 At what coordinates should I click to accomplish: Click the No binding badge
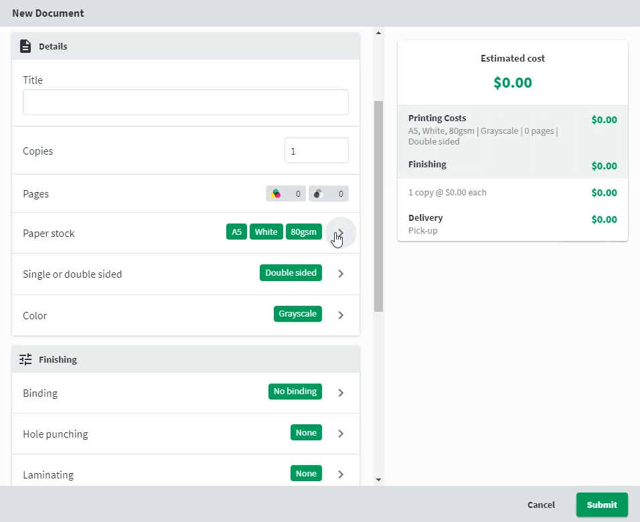pos(295,391)
